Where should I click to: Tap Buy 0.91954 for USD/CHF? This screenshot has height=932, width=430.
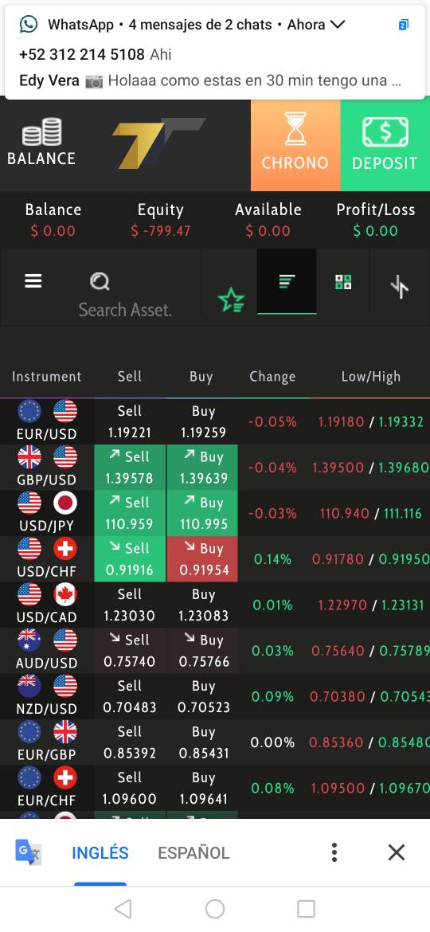tap(202, 558)
